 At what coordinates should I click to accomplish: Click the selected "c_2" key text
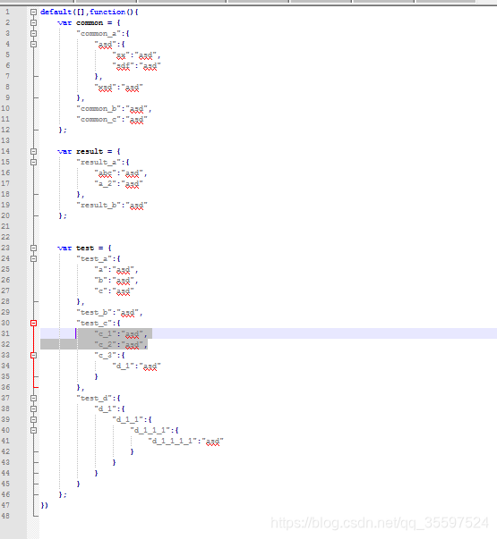[105, 344]
